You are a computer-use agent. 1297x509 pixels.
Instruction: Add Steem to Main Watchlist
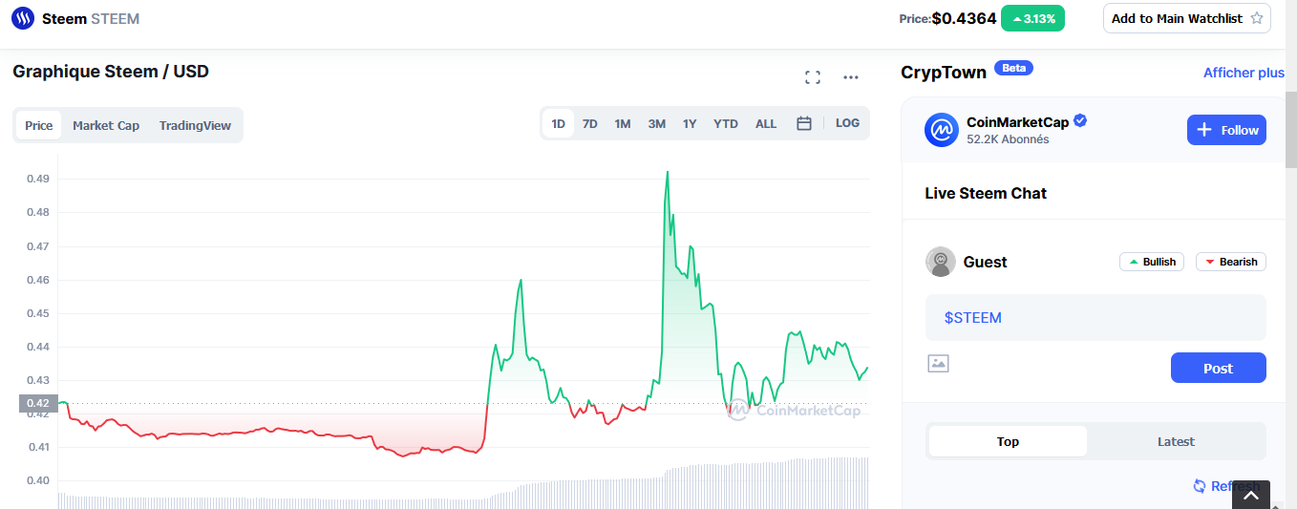coord(1187,18)
